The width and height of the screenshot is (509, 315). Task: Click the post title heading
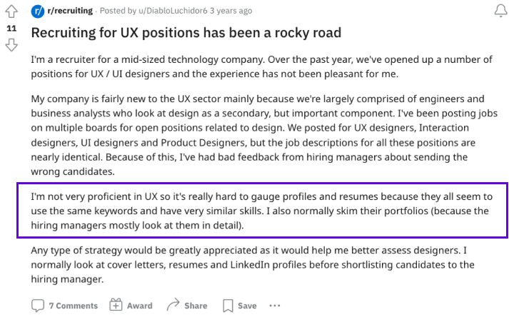186,33
